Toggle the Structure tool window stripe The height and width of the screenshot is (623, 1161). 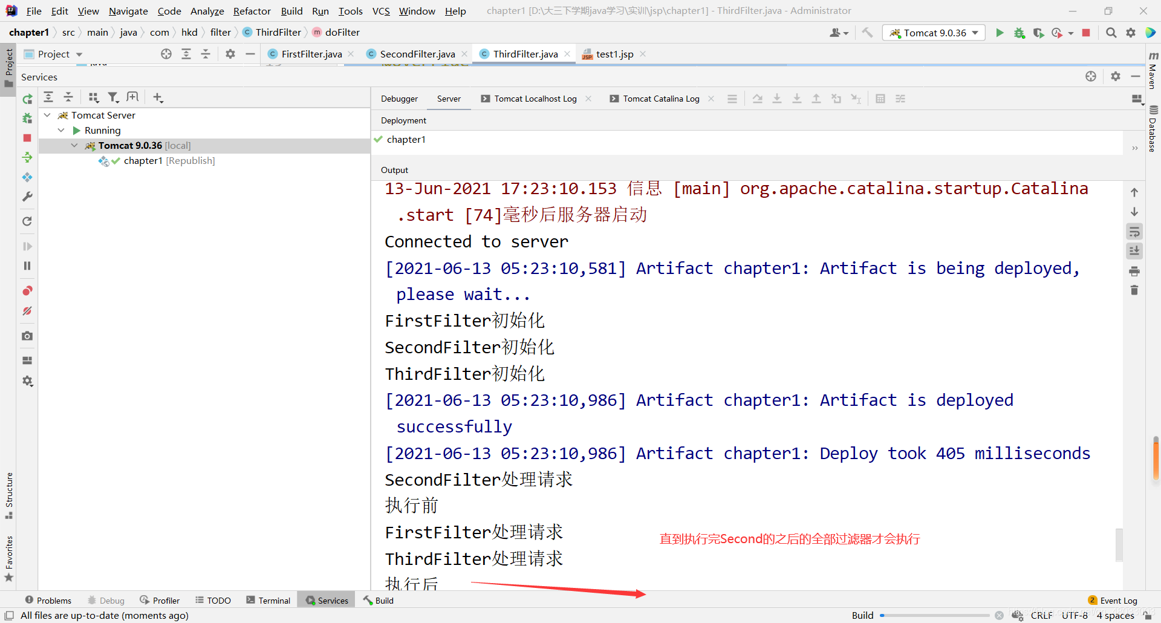click(8, 495)
